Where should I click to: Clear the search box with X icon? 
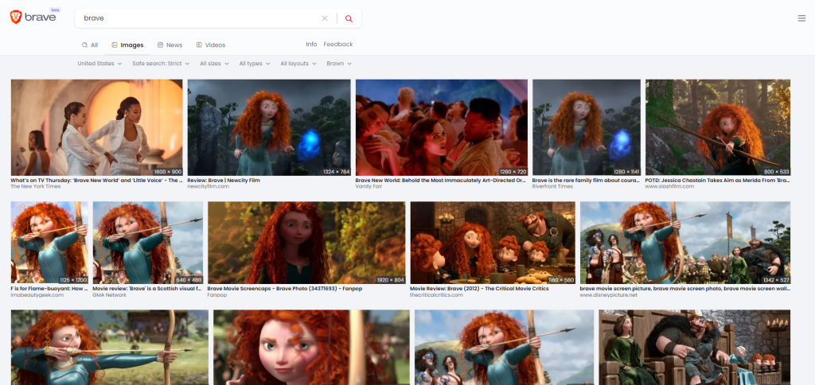[x=324, y=18]
